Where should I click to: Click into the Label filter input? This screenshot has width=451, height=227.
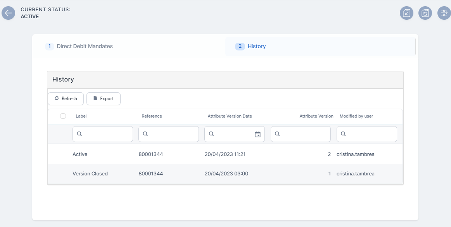click(106, 134)
